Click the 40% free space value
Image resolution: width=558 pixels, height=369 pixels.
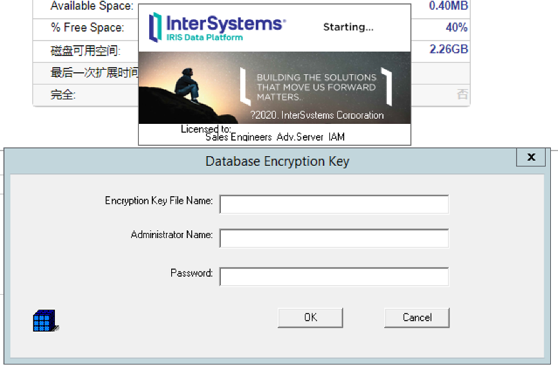457,28
